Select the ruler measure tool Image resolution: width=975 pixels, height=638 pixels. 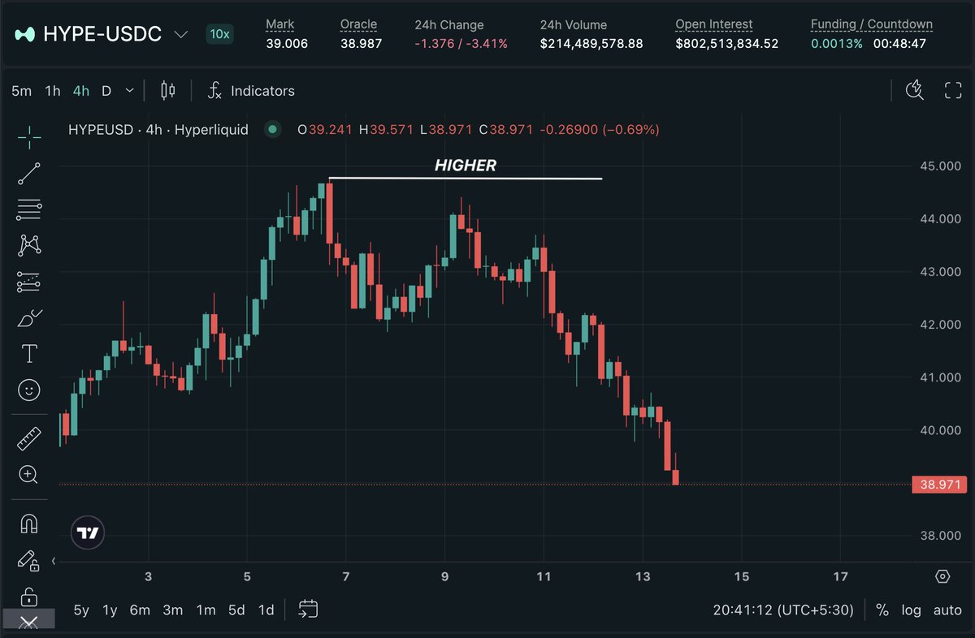coord(29,438)
